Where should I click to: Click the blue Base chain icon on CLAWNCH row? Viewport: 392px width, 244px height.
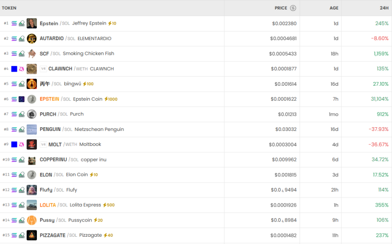14,69
